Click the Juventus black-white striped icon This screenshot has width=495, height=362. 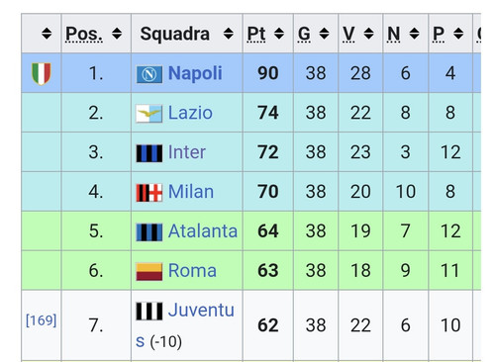coord(149,312)
